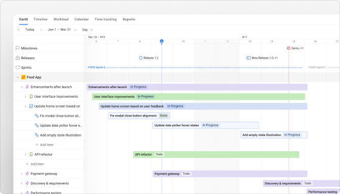Click the current-day marker on the timeline header
Image resolution: width=340 pixels, height=194 pixels.
162,41
